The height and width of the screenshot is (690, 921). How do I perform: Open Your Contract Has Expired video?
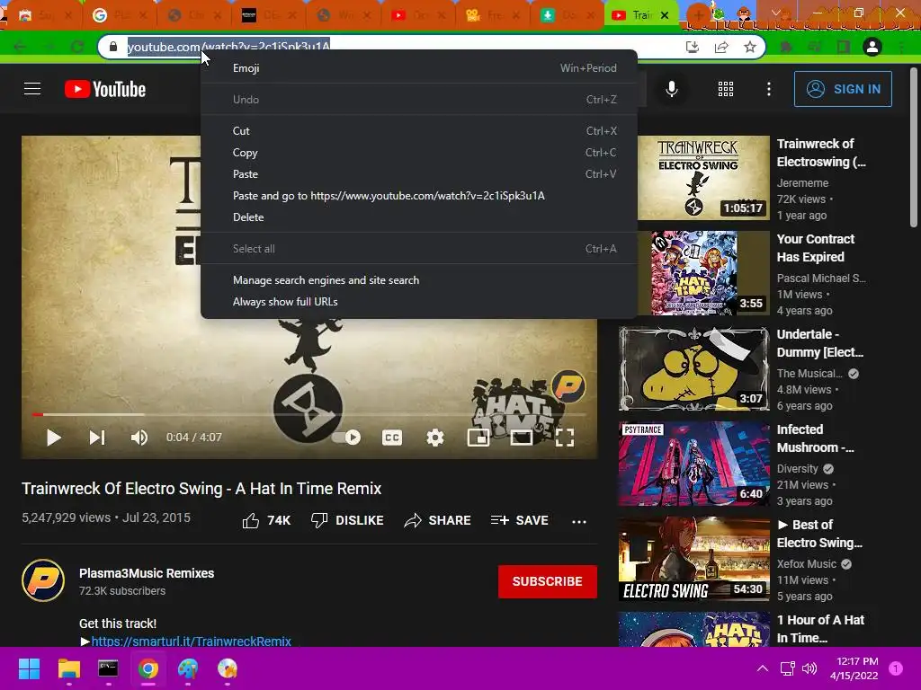pos(815,248)
